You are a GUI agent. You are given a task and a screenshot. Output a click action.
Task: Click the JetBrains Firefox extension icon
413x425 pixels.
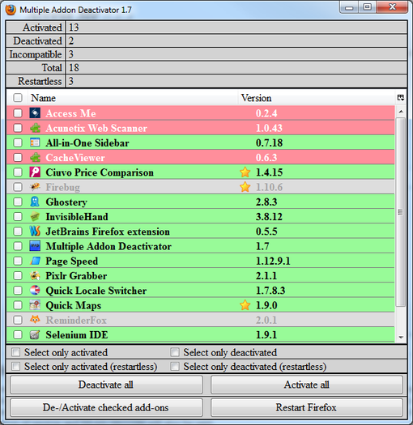(35, 232)
